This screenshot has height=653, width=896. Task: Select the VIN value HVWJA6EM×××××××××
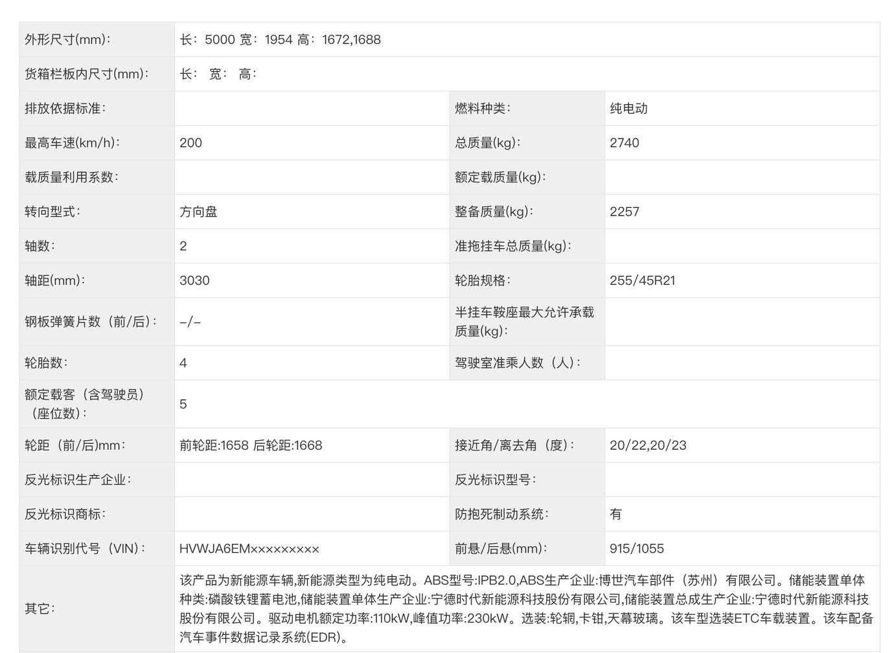coord(249,549)
